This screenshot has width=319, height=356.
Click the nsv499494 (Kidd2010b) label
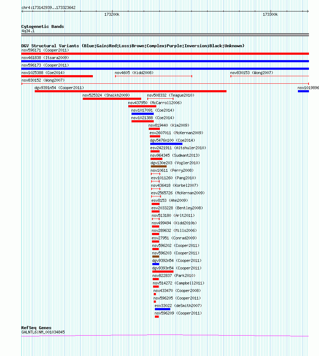coord(174,223)
